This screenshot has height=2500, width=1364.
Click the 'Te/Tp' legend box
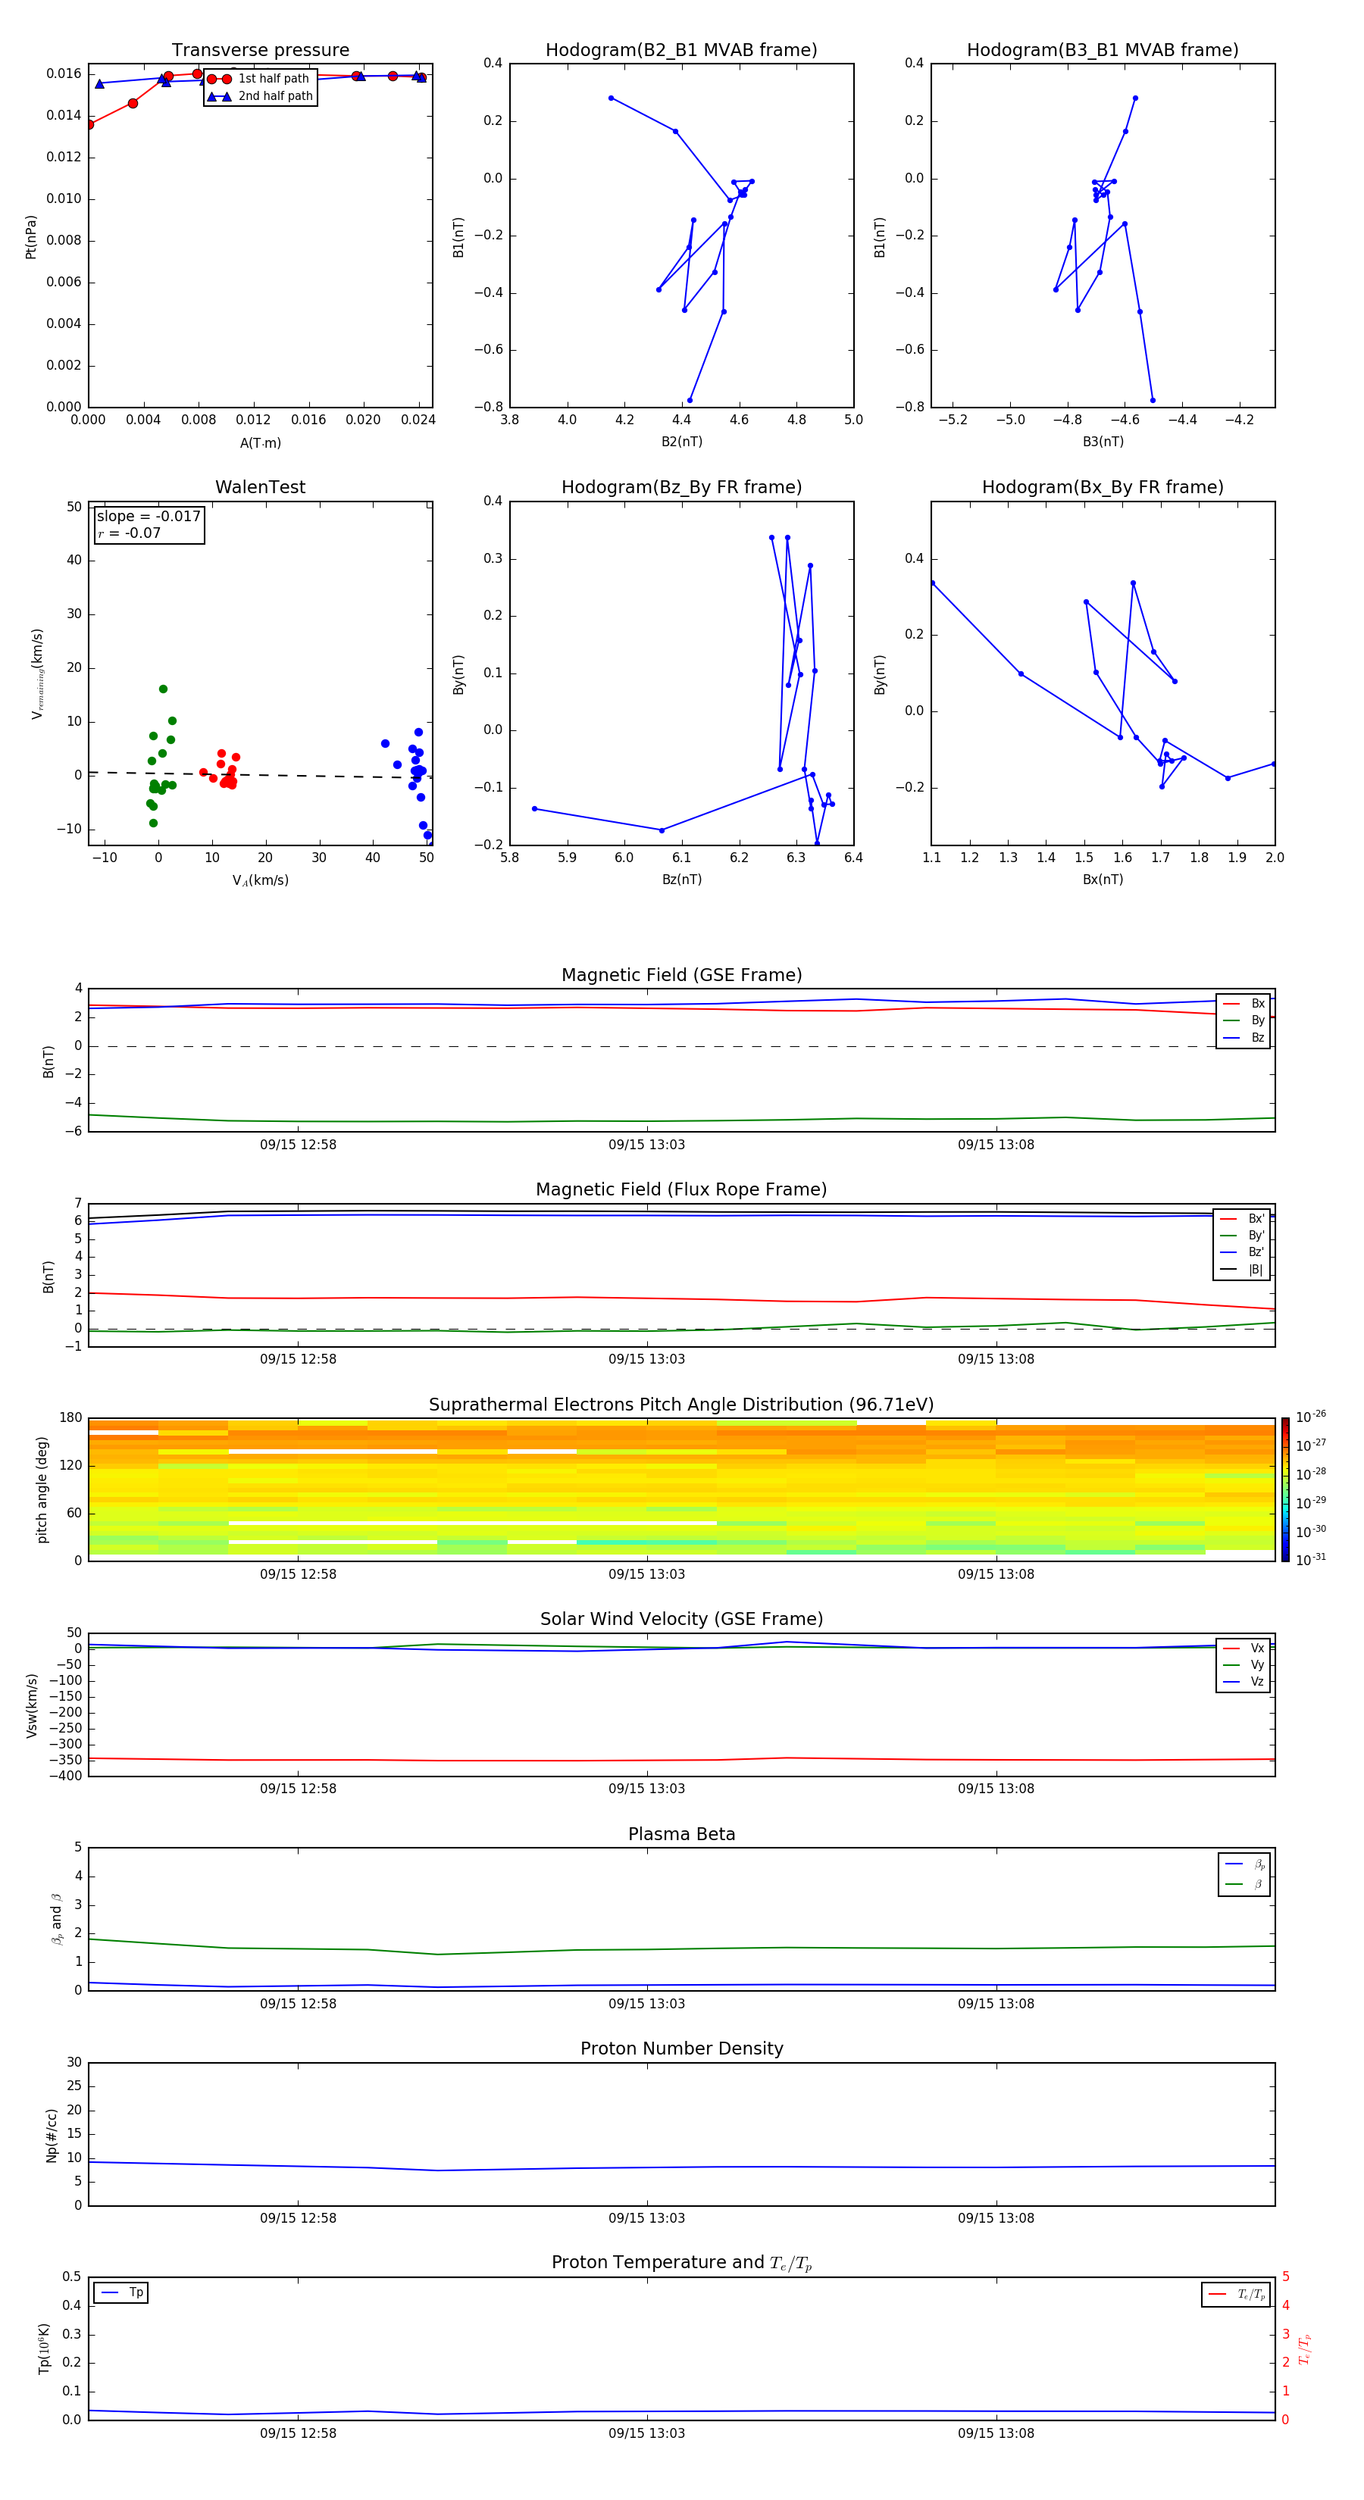tap(1236, 2294)
